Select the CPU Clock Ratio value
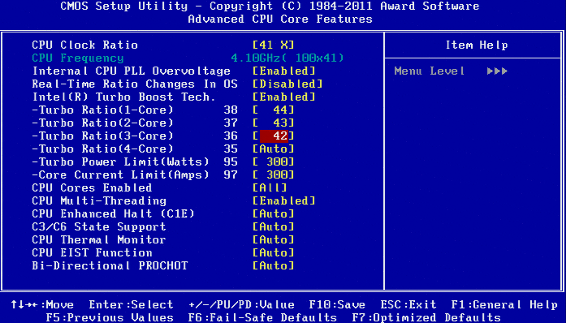Image resolution: width=566 pixels, height=323 pixels. pos(273,45)
